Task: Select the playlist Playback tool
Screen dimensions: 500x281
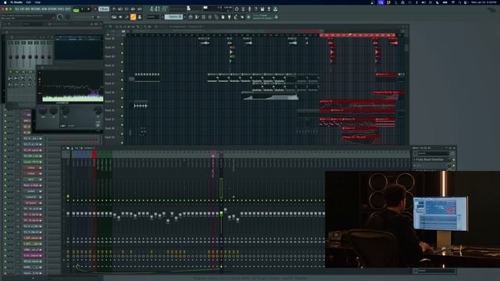Action: [148, 27]
